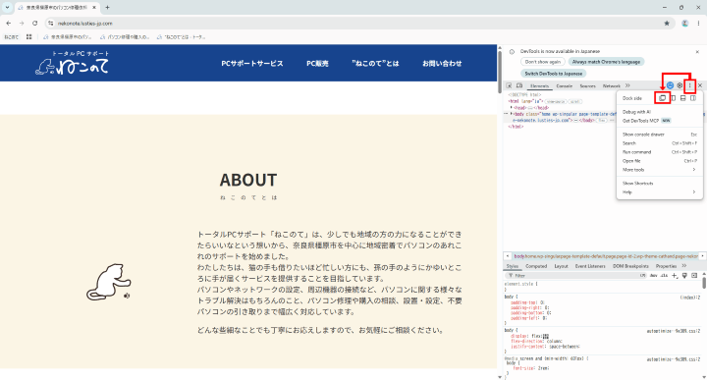Image resolution: width=707 pixels, height=380 pixels.
Task: Switch to the Console tab
Action: pos(564,85)
